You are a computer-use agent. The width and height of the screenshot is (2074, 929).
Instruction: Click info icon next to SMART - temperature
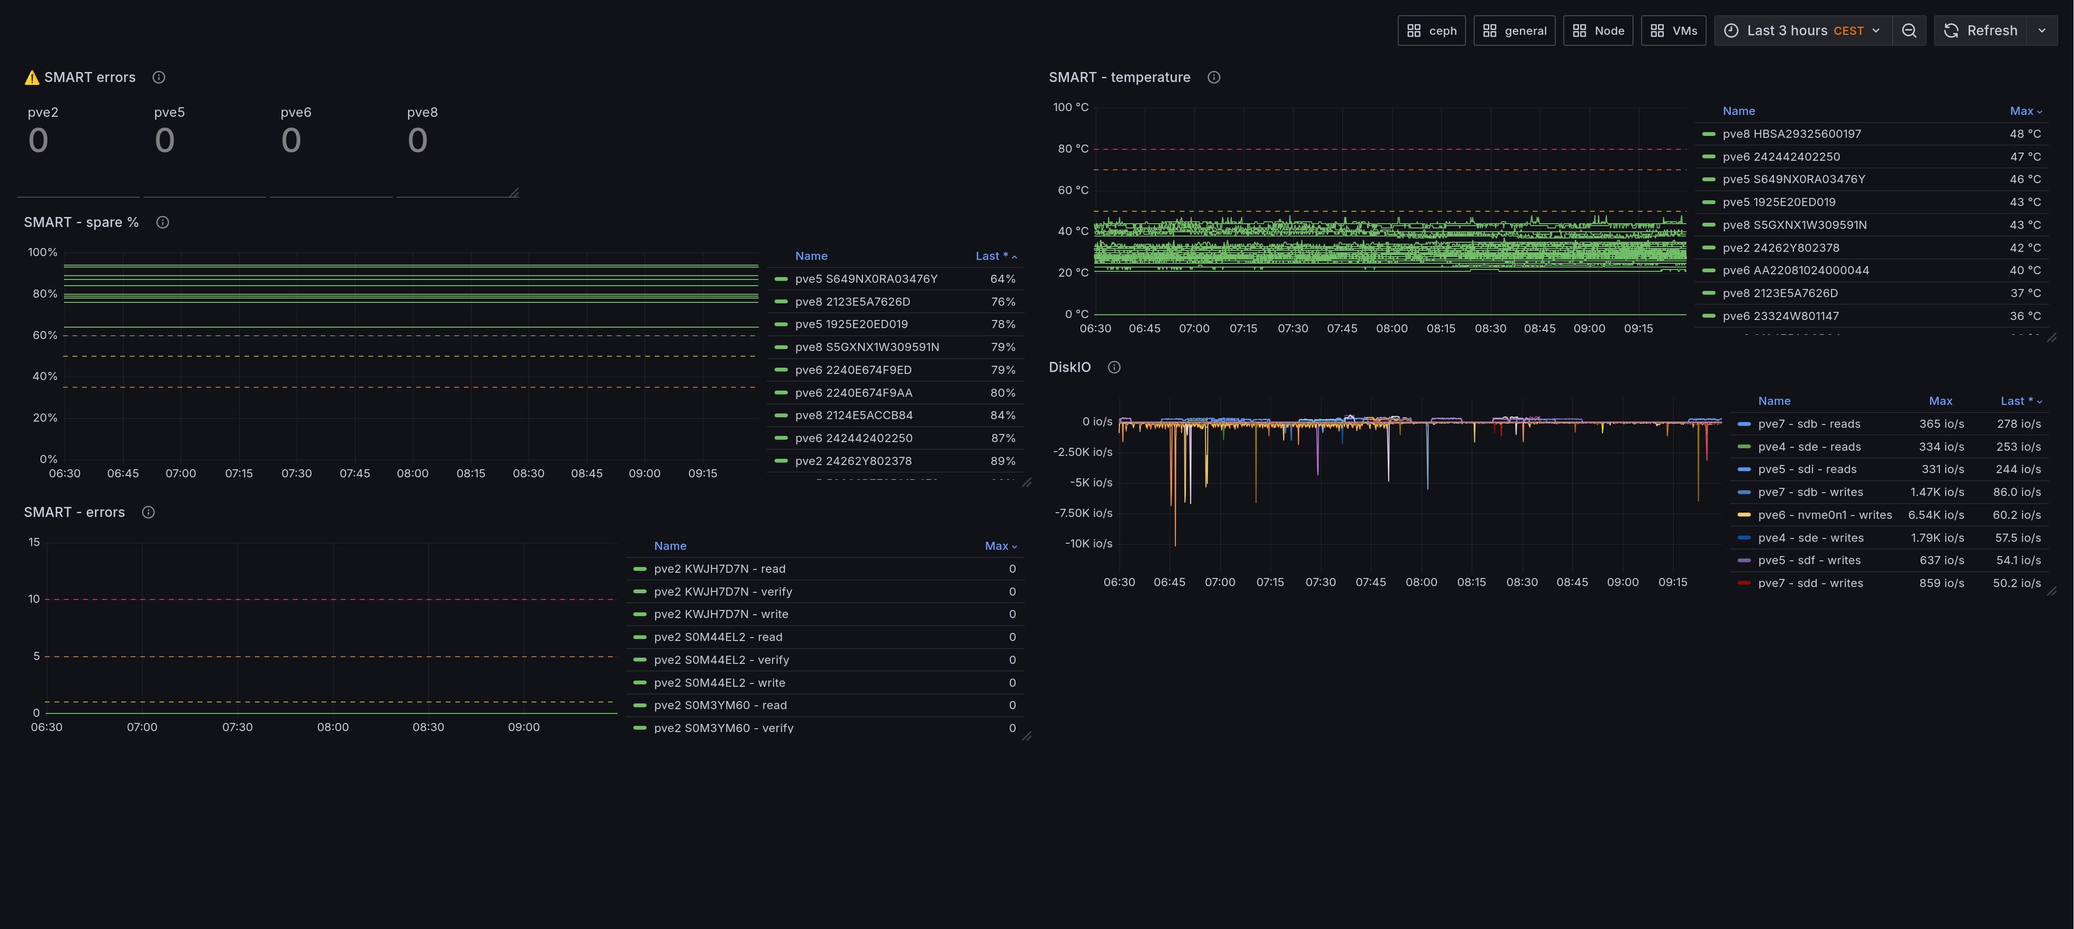pos(1213,77)
